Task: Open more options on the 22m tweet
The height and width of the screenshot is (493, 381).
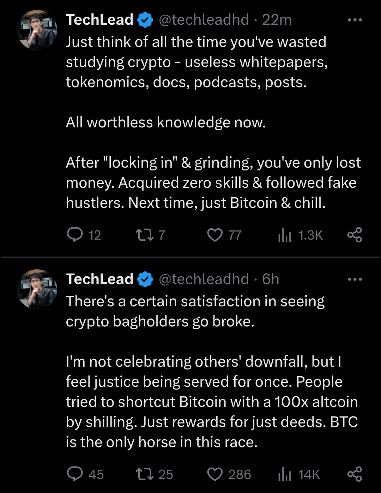Action: [355, 20]
